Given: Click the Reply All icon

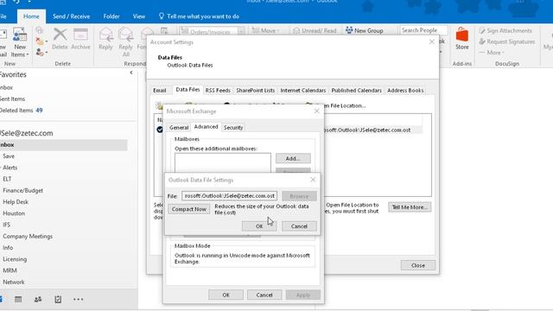Looking at the screenshot, I should click(125, 35).
